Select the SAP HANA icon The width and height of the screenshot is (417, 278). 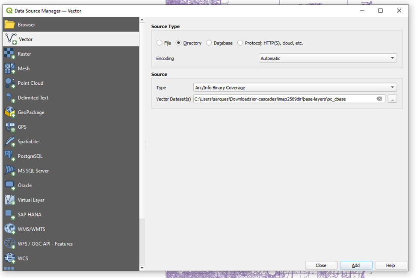[9, 214]
